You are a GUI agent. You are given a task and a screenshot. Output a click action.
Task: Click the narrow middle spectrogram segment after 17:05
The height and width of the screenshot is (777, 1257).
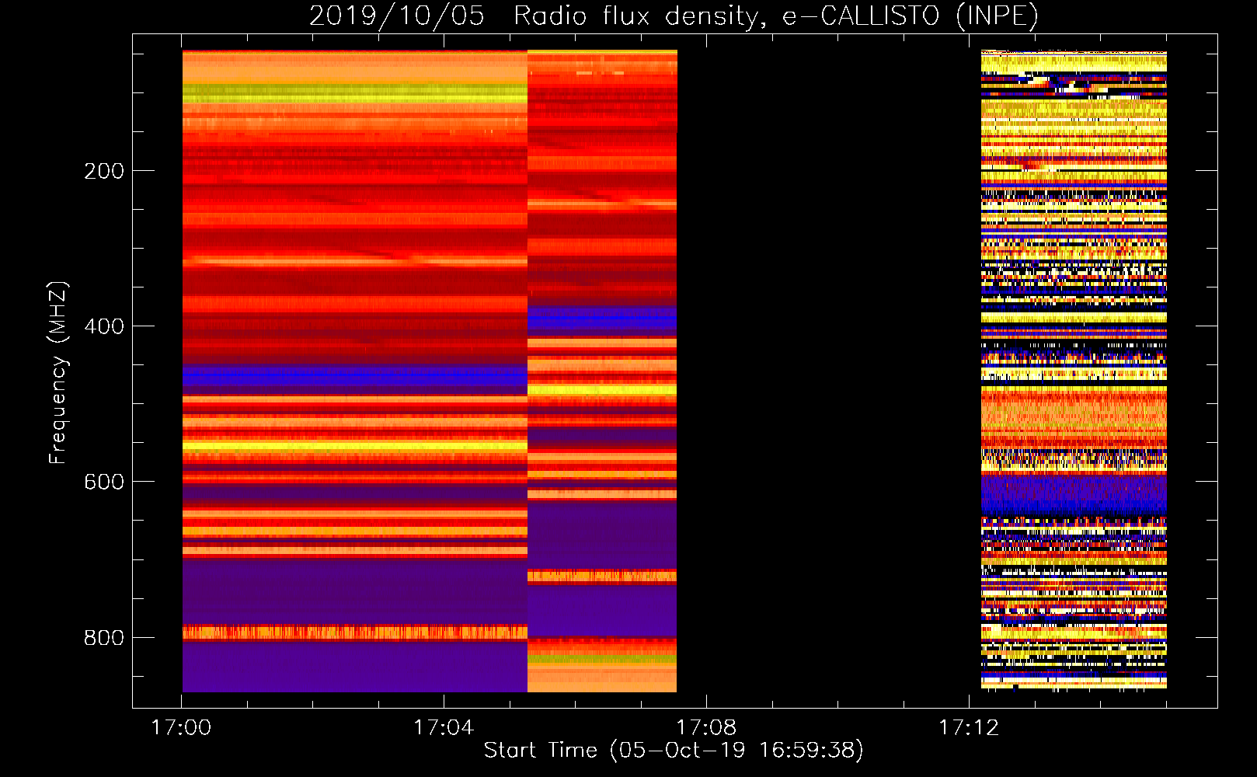pyautogui.click(x=602, y=371)
